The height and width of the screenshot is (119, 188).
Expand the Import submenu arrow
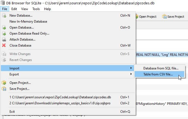131,68
